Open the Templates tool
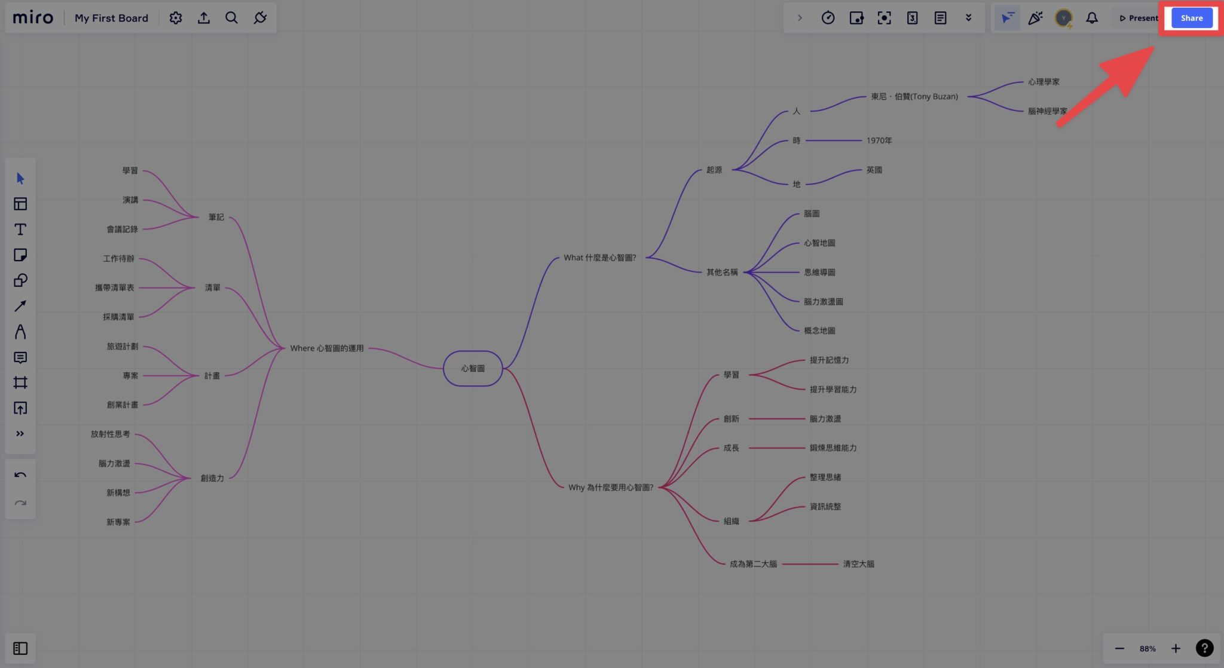 pyautogui.click(x=20, y=204)
